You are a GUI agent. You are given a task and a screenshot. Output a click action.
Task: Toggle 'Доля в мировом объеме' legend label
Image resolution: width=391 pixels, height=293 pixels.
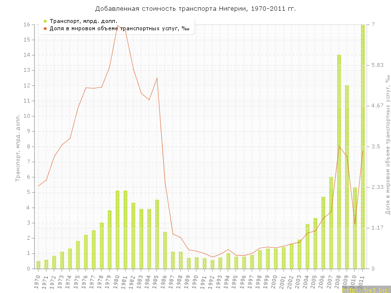[x=120, y=28]
